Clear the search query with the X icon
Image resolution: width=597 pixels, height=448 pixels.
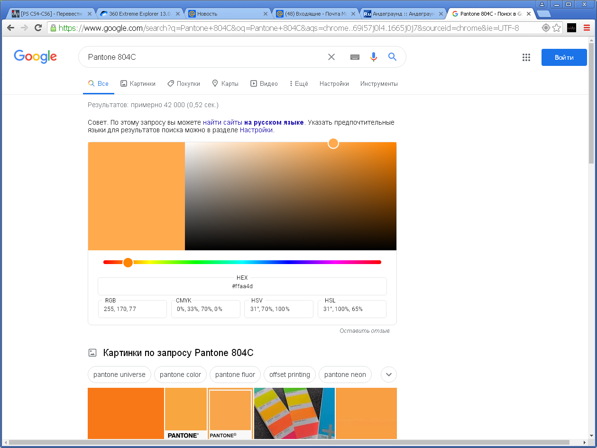[331, 57]
